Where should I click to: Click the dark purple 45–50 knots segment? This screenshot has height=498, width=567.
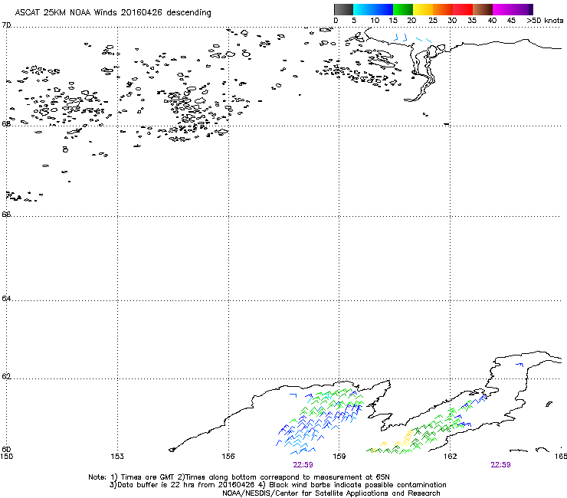523,9
